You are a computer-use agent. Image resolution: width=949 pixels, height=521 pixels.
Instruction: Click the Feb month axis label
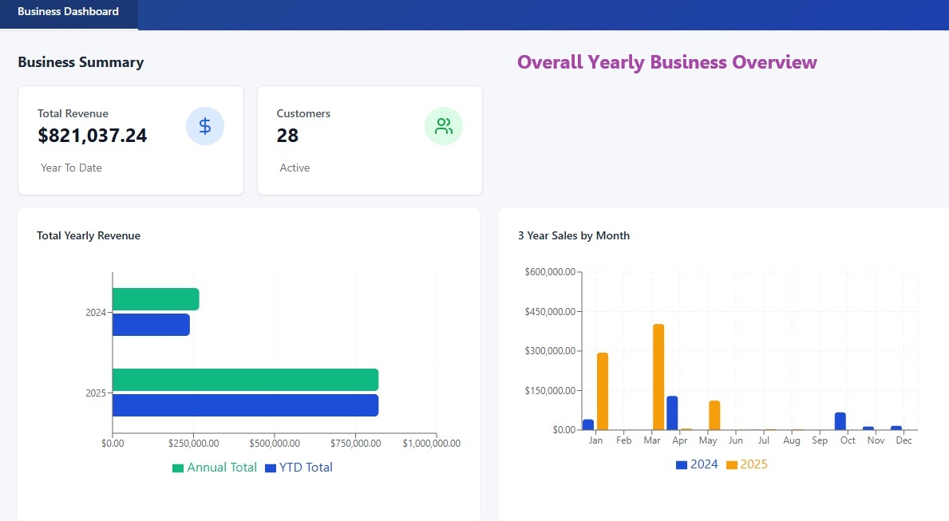click(x=623, y=440)
